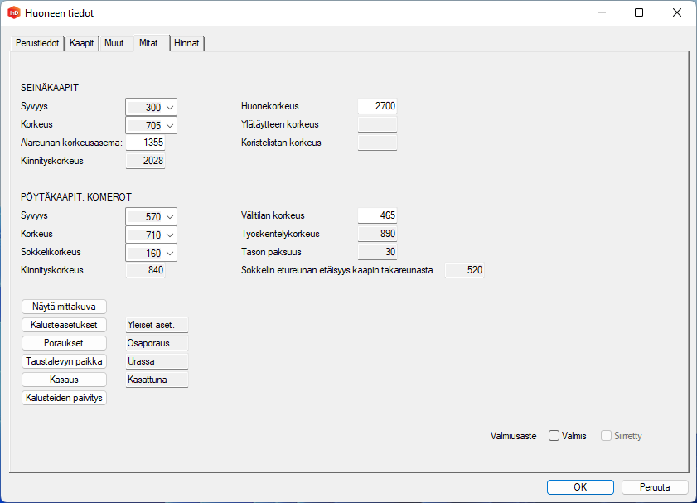Select the Välitilan korkeus field
The height and width of the screenshot is (503, 697).
(377, 215)
